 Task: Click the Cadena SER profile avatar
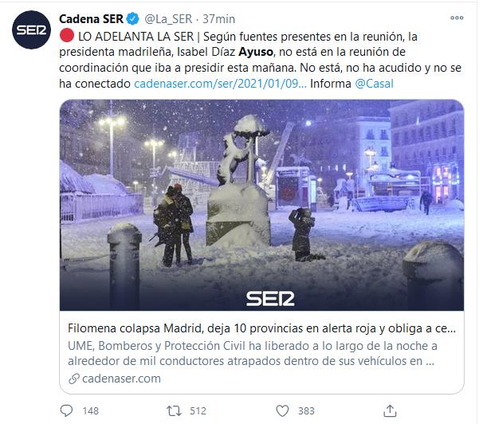(31, 29)
